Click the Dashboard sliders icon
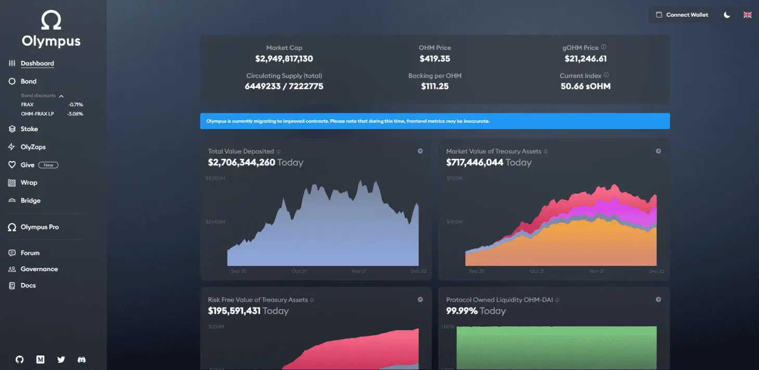 [12, 63]
